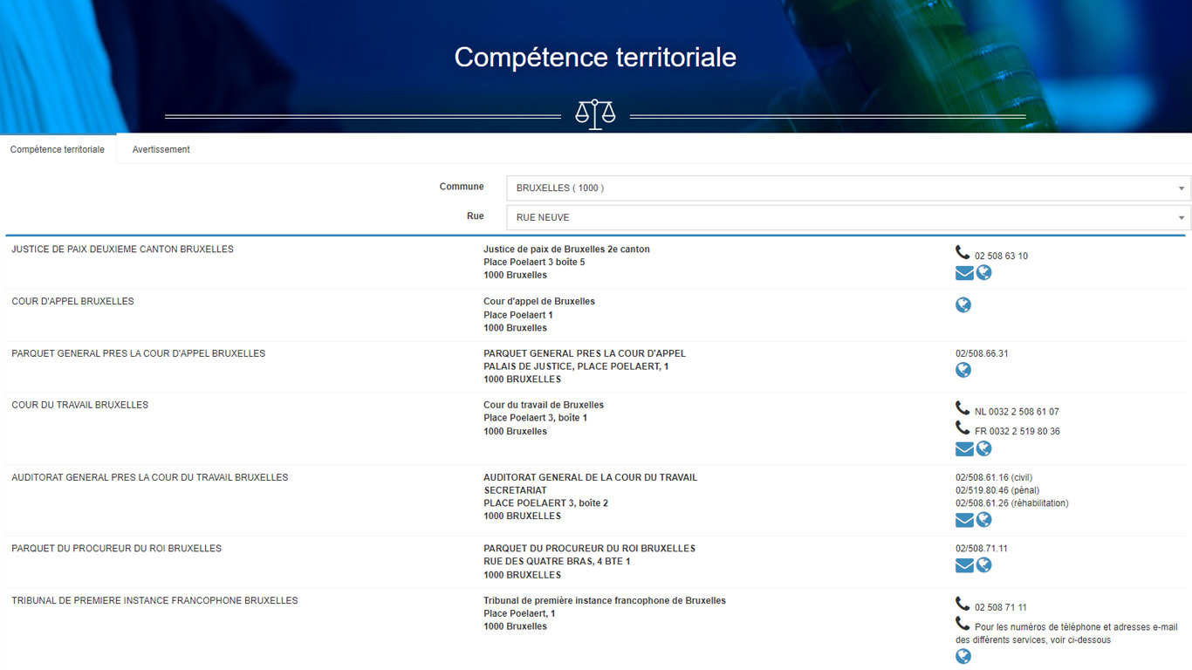Open Cour du travail website globe
The height and width of the screenshot is (670, 1192).
983,449
